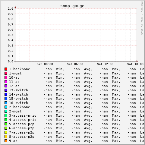Click the 0.5 y-axis value label
Screen dimensions: 145x145
11,35
